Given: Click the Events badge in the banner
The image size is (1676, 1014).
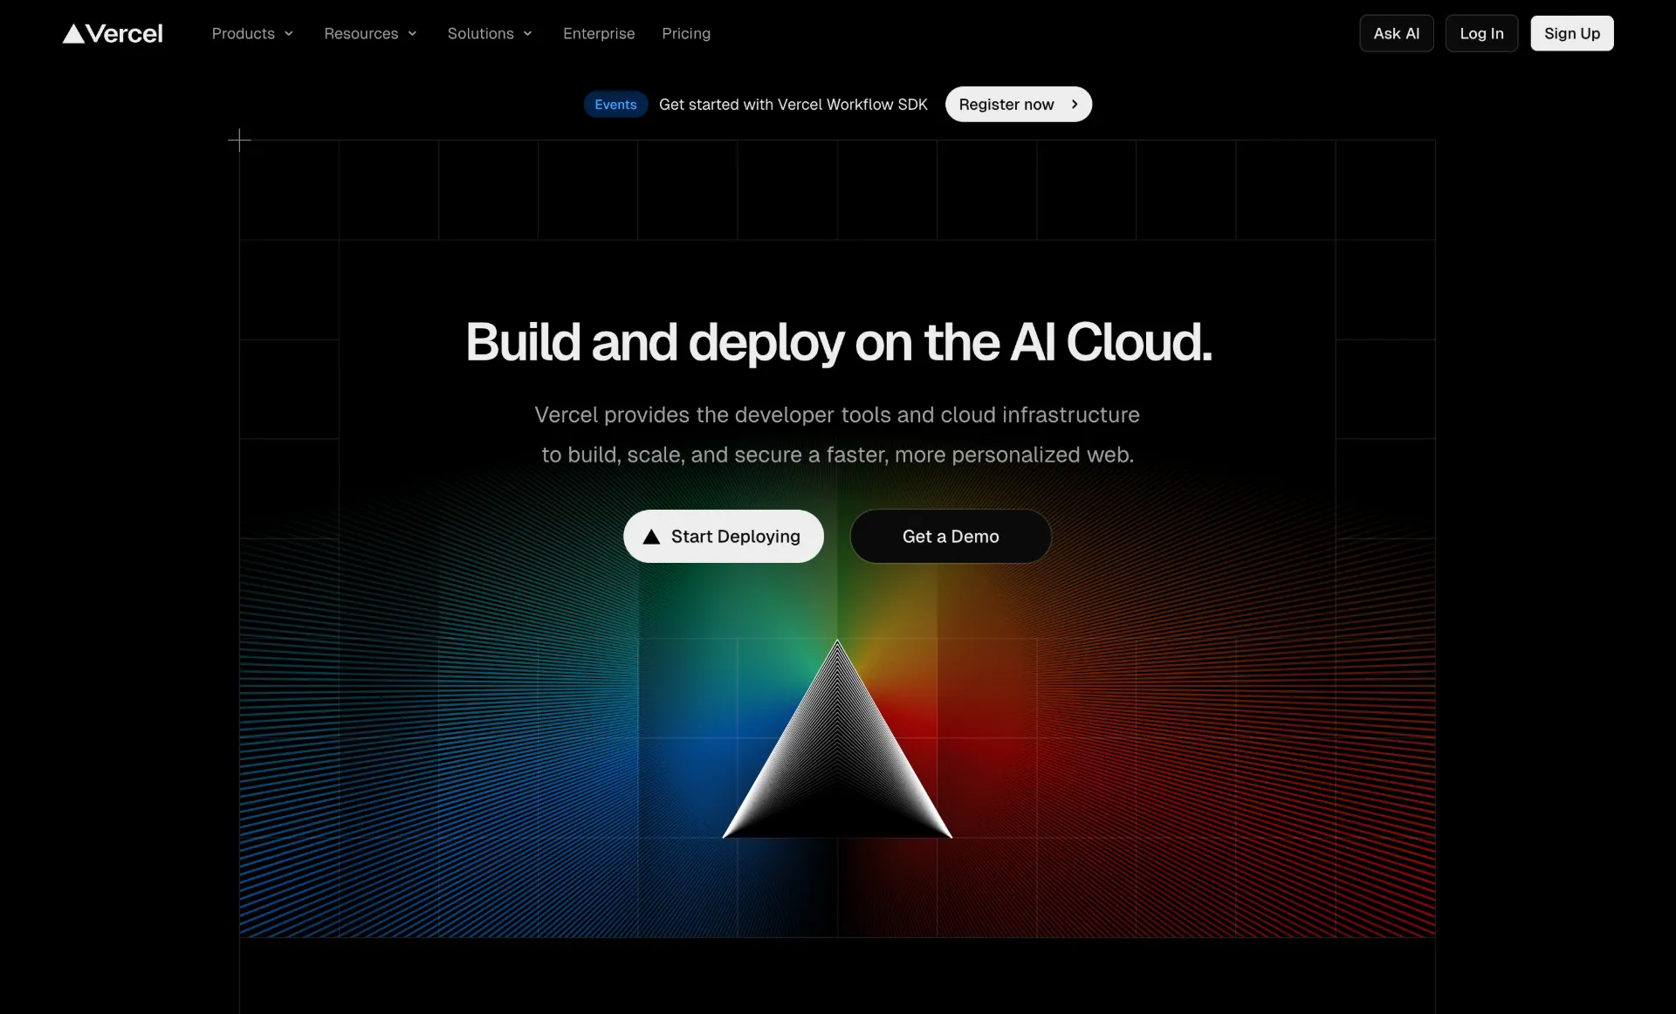Looking at the screenshot, I should pyautogui.click(x=615, y=104).
